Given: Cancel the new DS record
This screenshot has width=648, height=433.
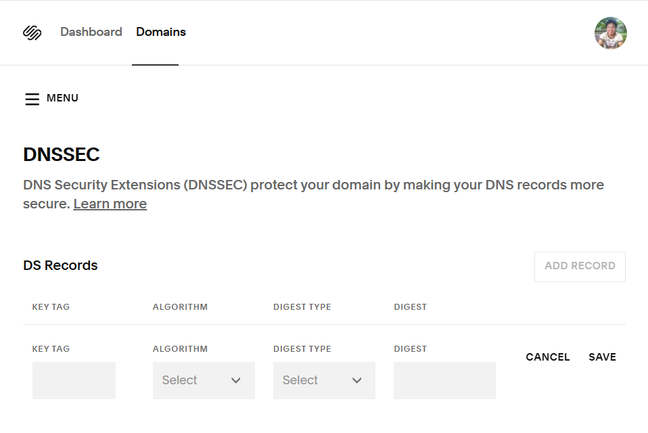Looking at the screenshot, I should click(x=547, y=357).
